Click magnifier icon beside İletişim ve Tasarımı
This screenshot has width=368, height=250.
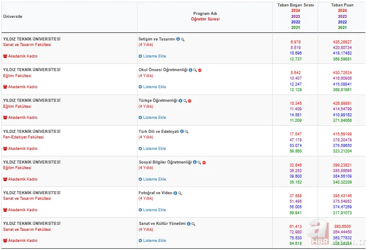point(183,39)
